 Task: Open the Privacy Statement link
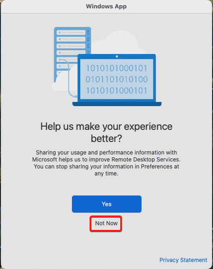pos(183,260)
